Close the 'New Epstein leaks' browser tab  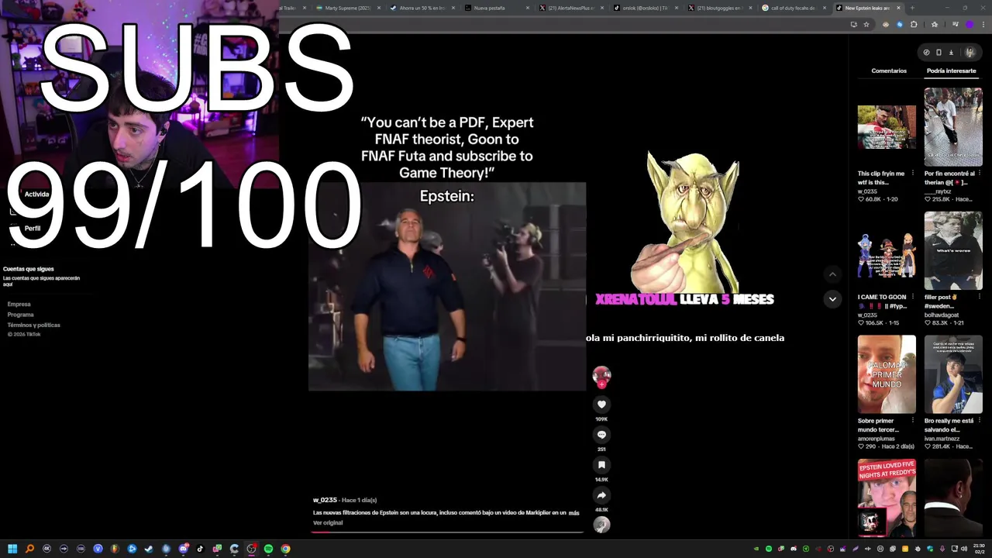[x=899, y=8]
